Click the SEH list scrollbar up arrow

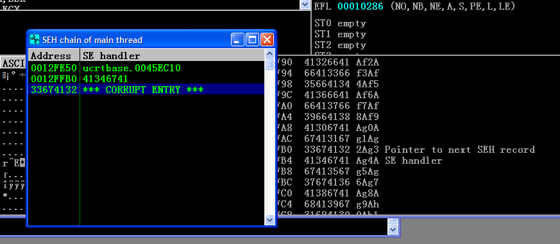[x=269, y=53]
